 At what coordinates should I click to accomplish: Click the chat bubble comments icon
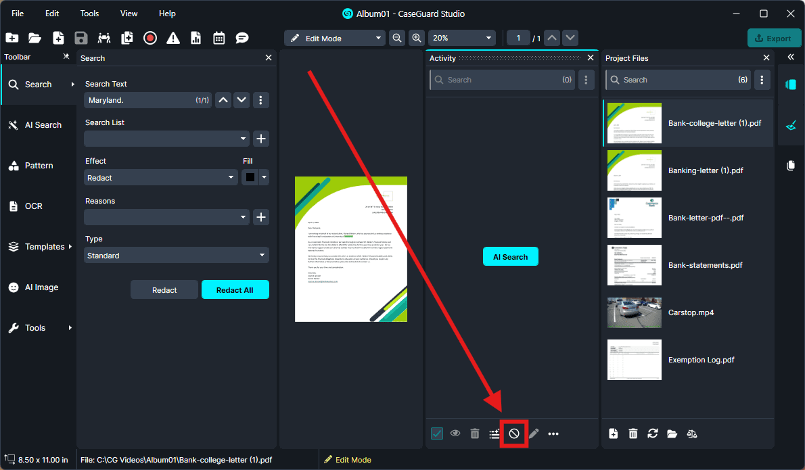click(x=242, y=38)
